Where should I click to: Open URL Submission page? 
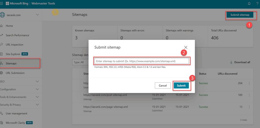coord(15,73)
